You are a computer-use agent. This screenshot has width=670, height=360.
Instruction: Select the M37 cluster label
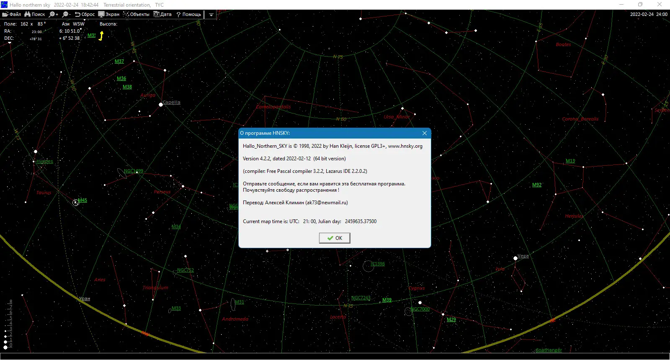[119, 61]
